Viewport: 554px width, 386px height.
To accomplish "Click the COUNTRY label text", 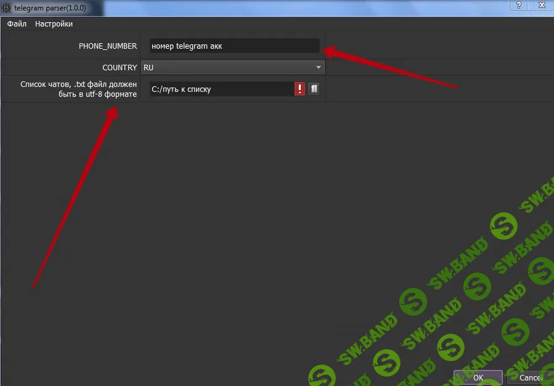I will 120,67.
